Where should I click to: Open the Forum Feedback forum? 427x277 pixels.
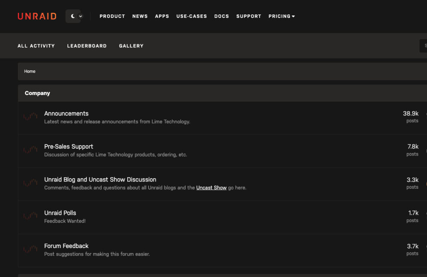[x=67, y=246]
